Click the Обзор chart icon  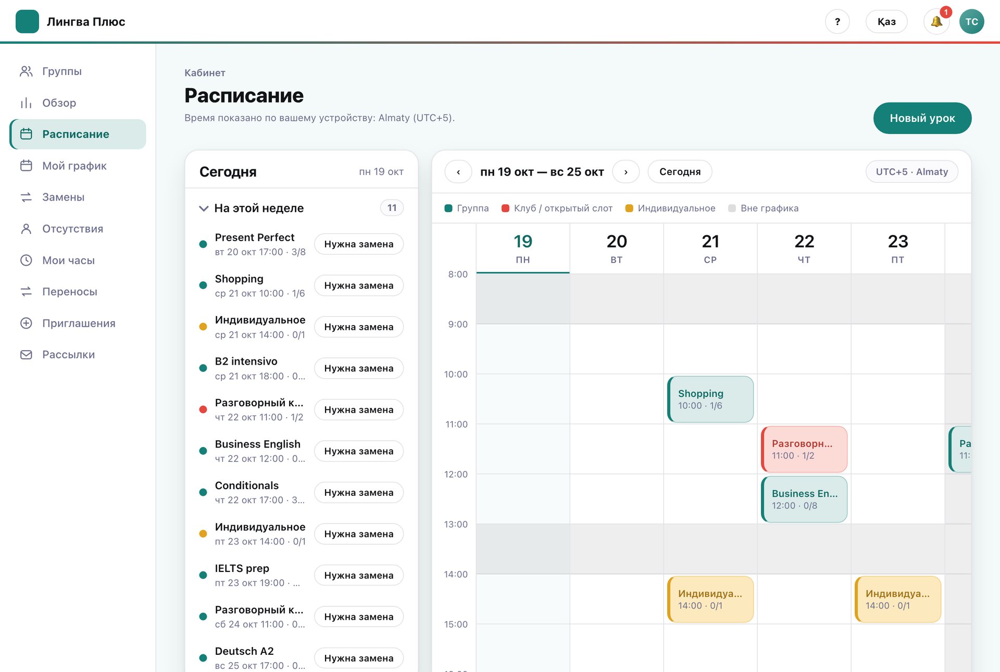click(x=26, y=103)
